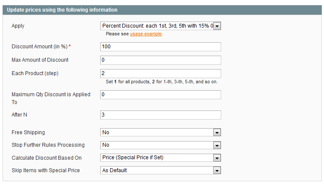The height and width of the screenshot is (186, 324).
Task: Click the 'Free Shipping' label text
Action: [28, 132]
